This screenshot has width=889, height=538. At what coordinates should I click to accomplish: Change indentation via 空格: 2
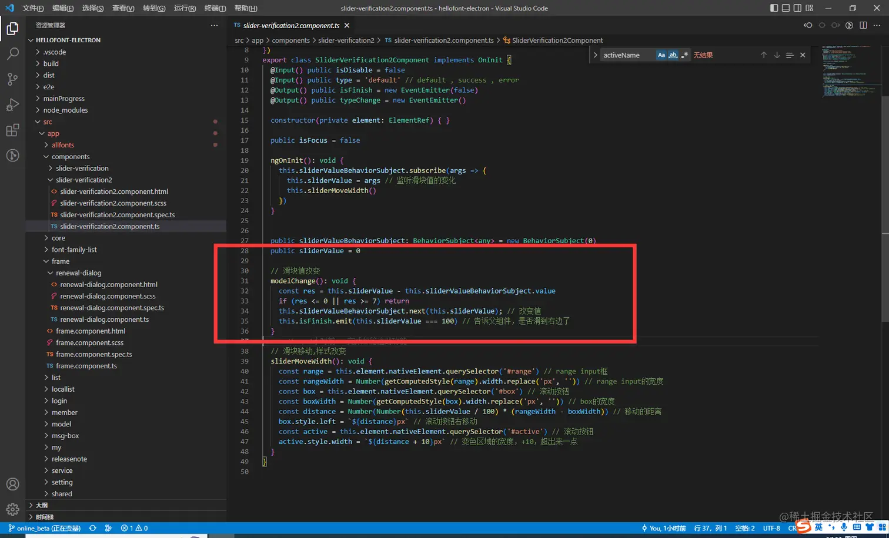click(x=745, y=528)
